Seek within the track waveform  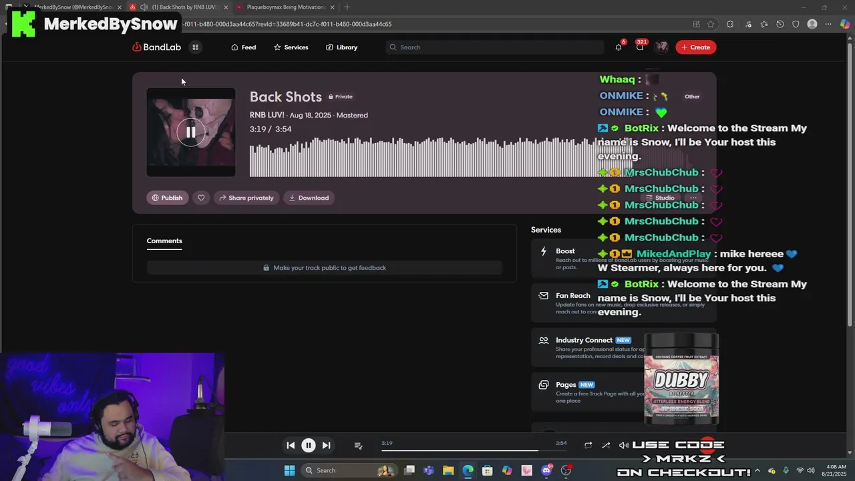(x=441, y=158)
